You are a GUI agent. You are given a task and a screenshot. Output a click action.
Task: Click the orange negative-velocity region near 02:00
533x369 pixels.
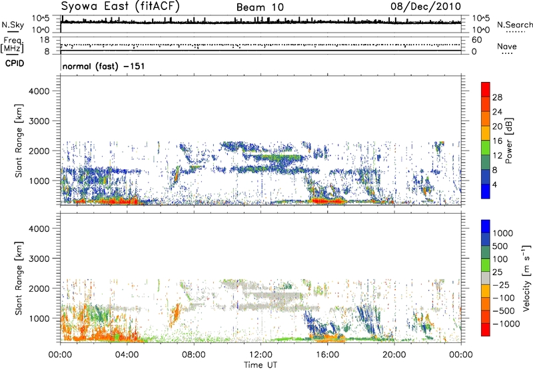[x=99, y=334]
